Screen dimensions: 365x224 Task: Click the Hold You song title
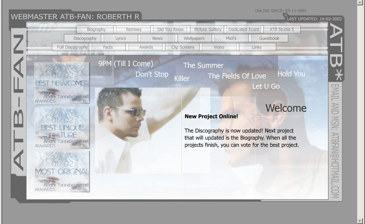(291, 74)
